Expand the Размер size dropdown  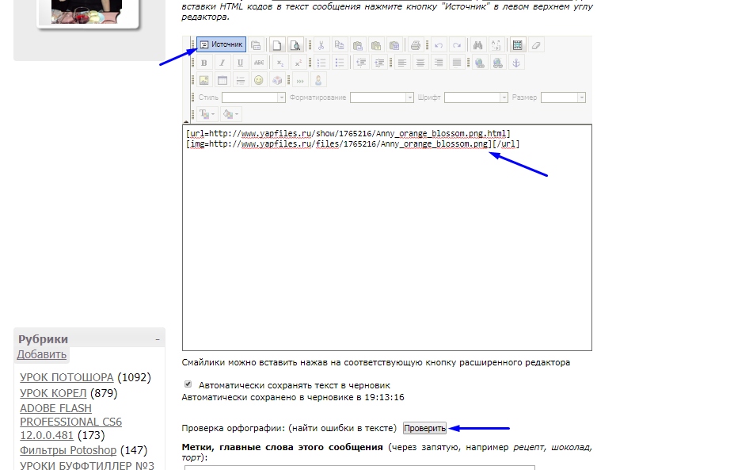click(x=563, y=97)
